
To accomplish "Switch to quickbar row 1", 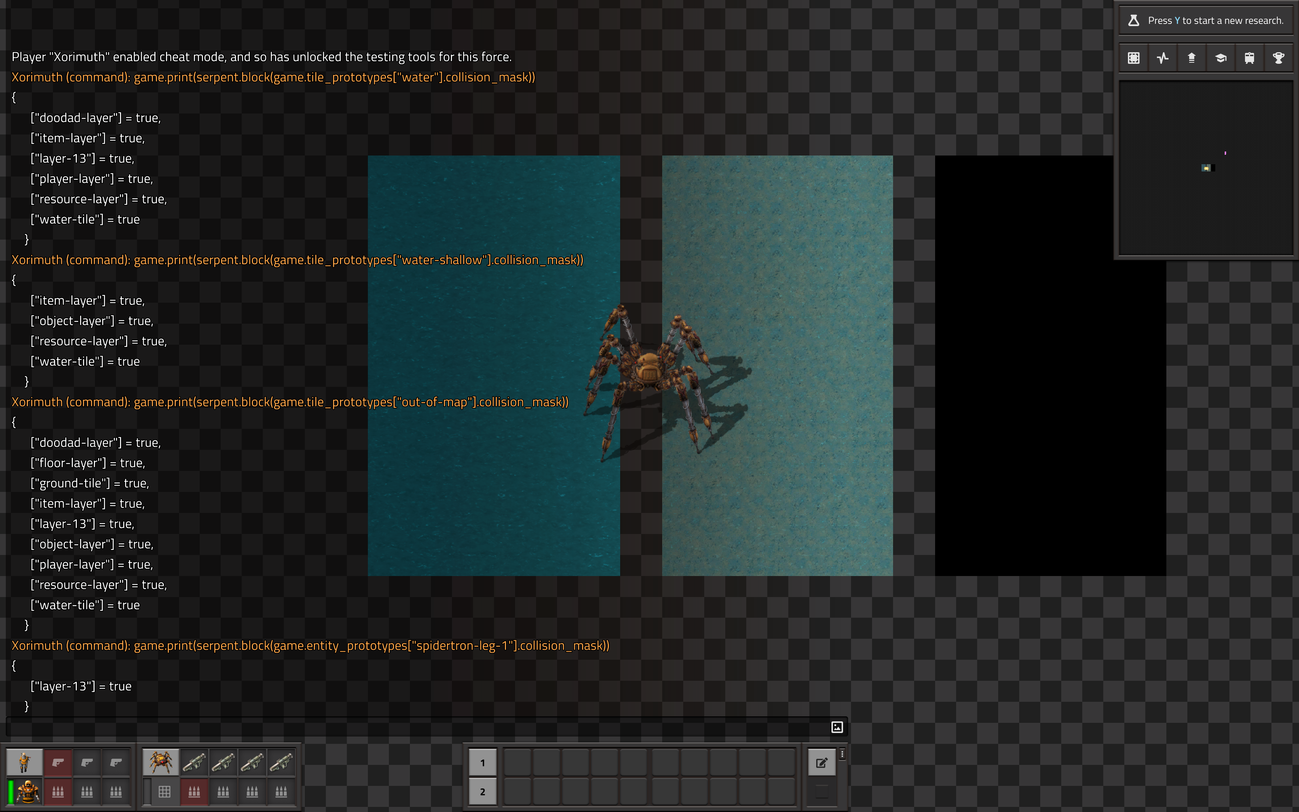I will click(482, 763).
